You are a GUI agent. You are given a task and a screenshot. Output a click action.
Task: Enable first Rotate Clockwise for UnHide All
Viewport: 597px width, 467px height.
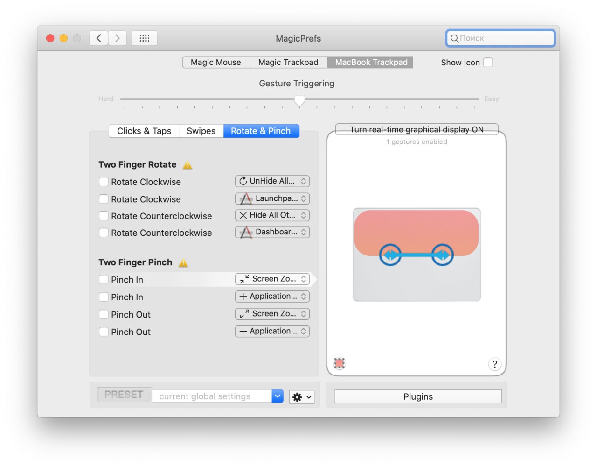point(104,182)
